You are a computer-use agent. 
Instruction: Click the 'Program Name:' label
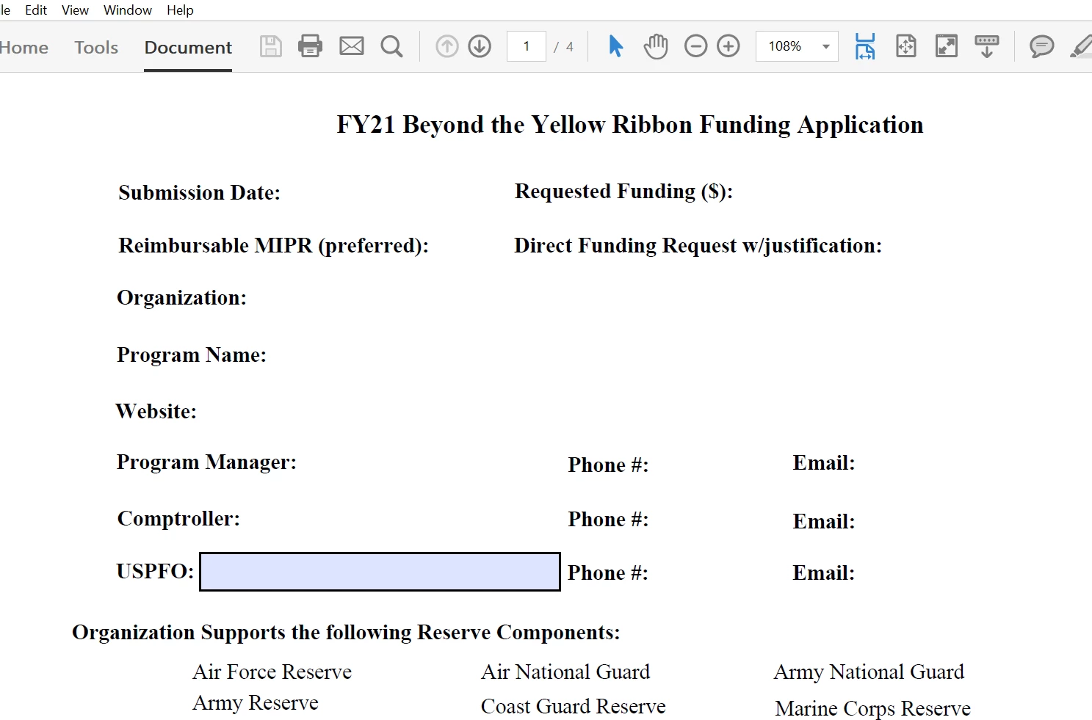pos(192,355)
